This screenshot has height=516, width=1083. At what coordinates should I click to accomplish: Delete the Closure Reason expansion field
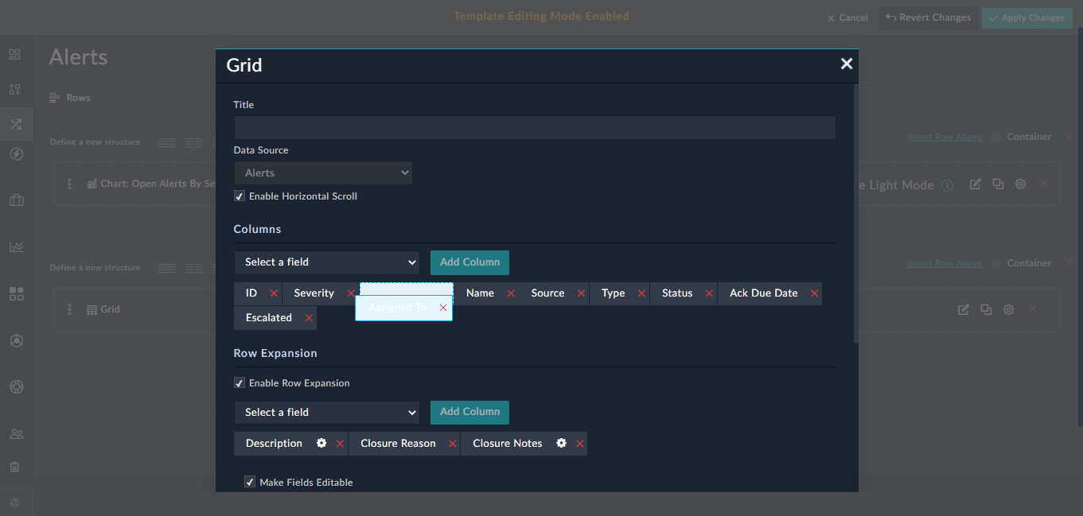pos(452,444)
